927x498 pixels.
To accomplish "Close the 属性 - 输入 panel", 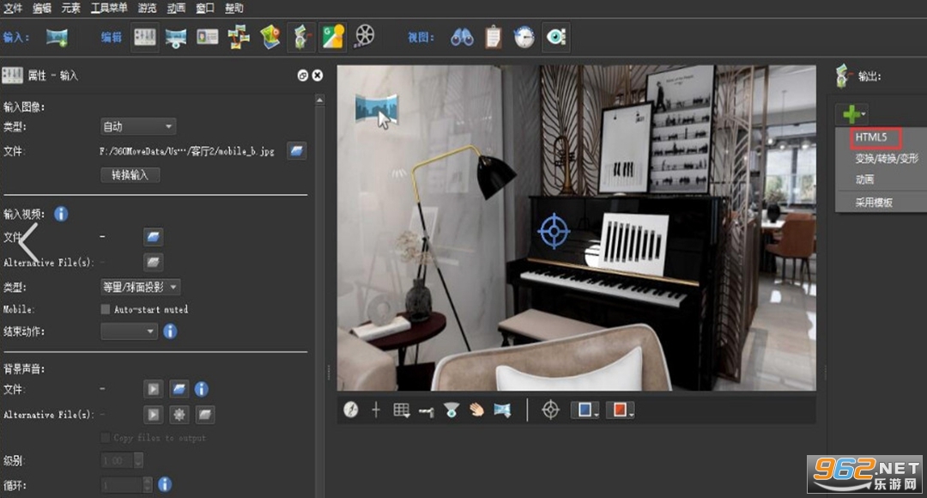I will pyautogui.click(x=318, y=75).
